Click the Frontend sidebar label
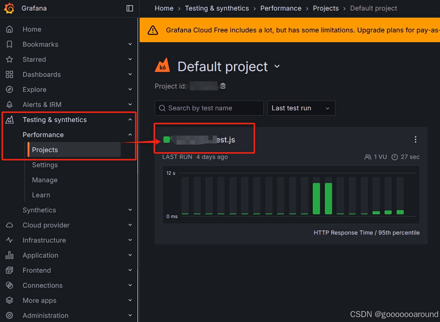Viewport: 440px width, 322px height. coord(37,270)
